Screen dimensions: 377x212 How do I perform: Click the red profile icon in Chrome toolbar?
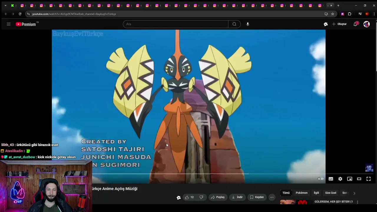tap(367, 14)
